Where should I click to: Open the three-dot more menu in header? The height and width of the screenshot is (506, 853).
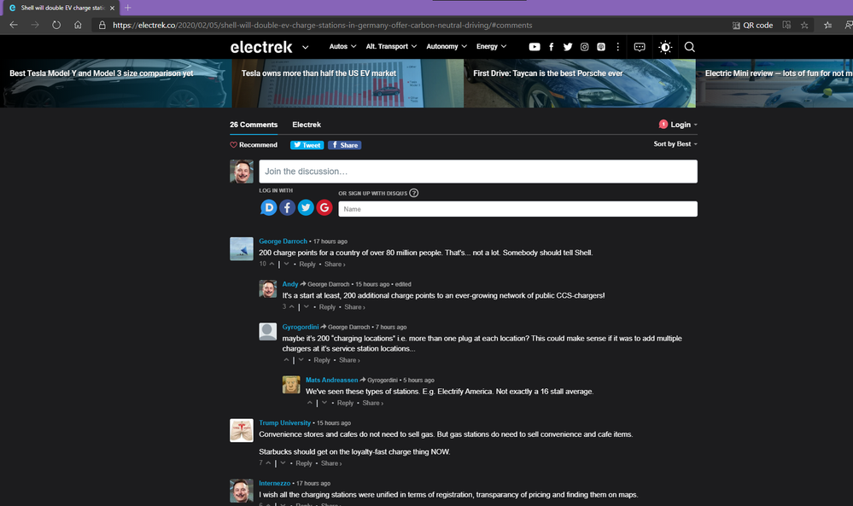(x=617, y=47)
